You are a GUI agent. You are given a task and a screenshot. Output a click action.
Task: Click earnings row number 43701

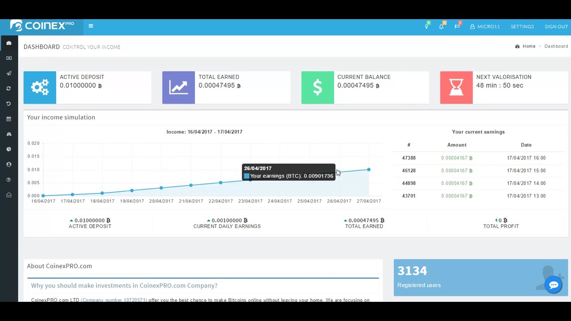(409, 196)
